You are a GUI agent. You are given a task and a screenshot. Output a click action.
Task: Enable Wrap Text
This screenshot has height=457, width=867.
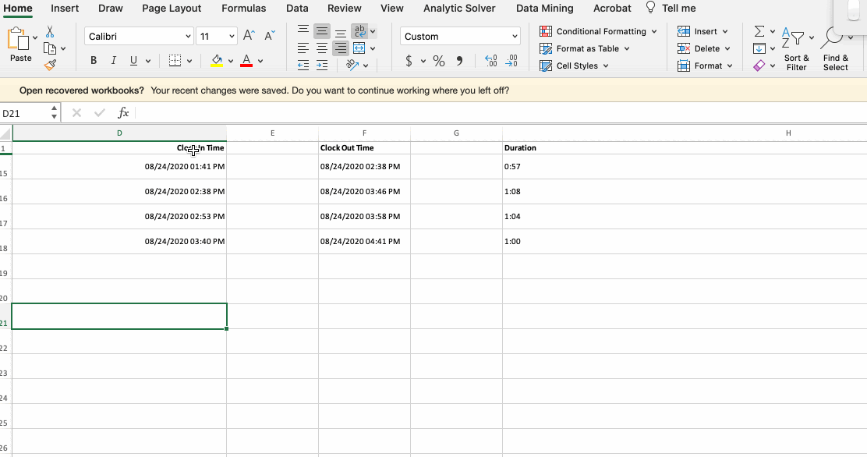pos(359,31)
